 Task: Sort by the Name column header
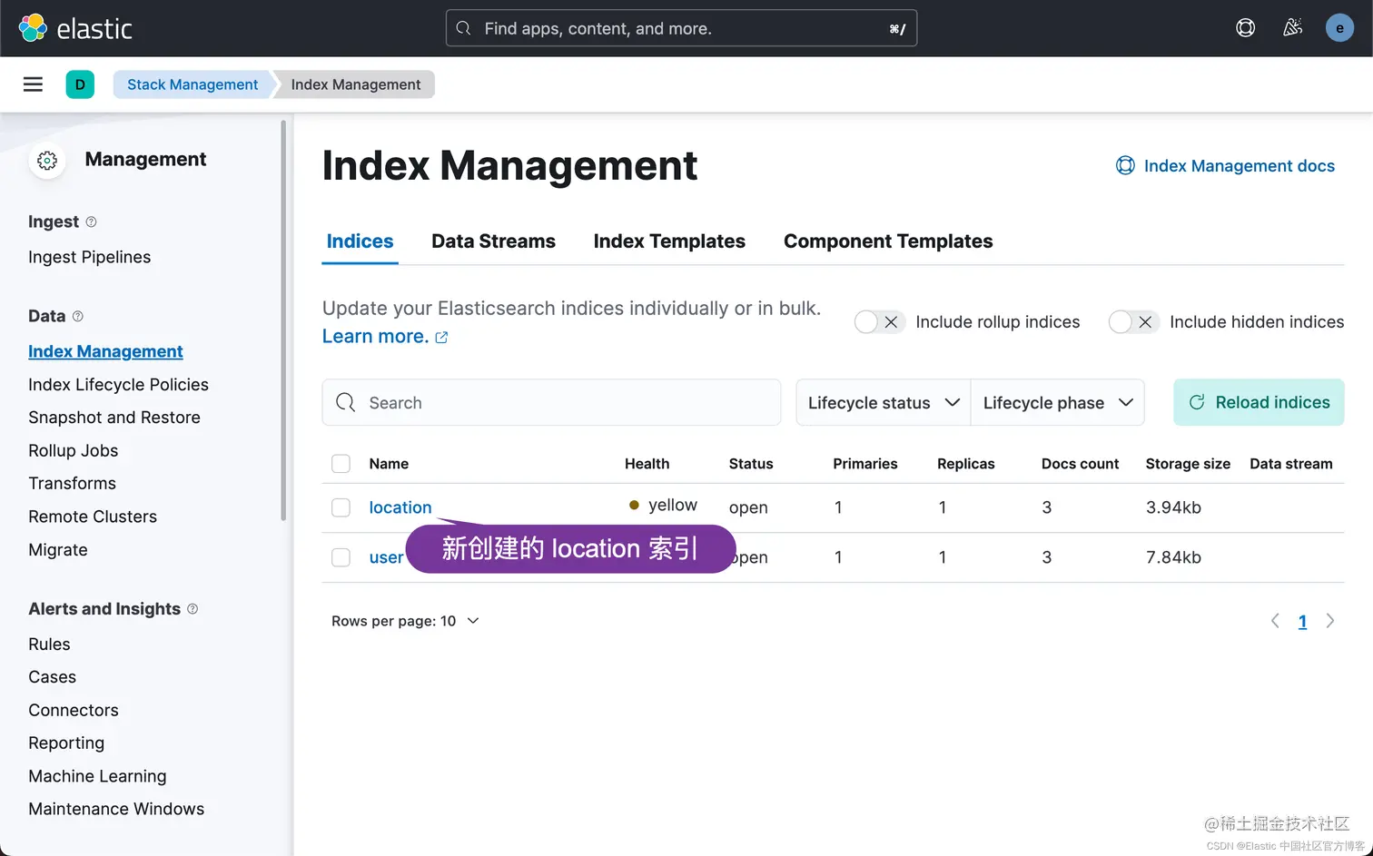(x=389, y=464)
